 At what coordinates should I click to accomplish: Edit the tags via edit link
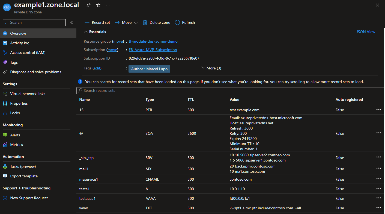pos(97,68)
